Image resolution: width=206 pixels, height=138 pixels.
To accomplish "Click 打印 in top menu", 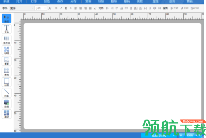I will point(34,1).
